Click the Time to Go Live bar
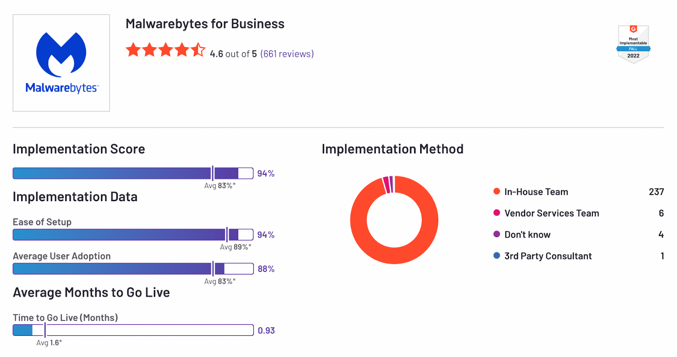The image size is (677, 357). click(x=133, y=330)
